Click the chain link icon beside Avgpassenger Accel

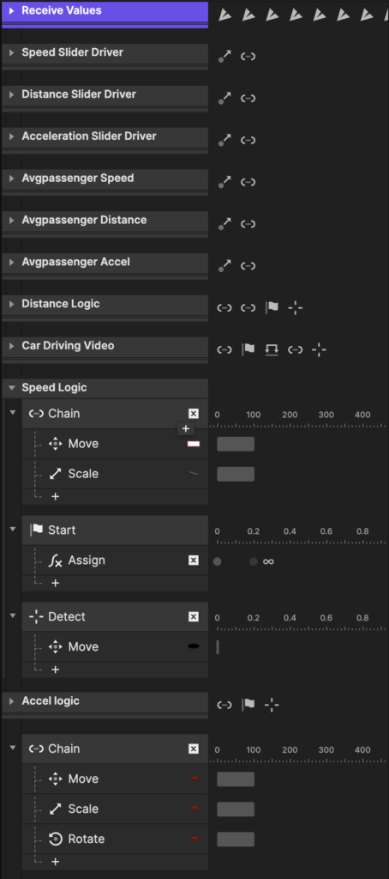(x=248, y=266)
